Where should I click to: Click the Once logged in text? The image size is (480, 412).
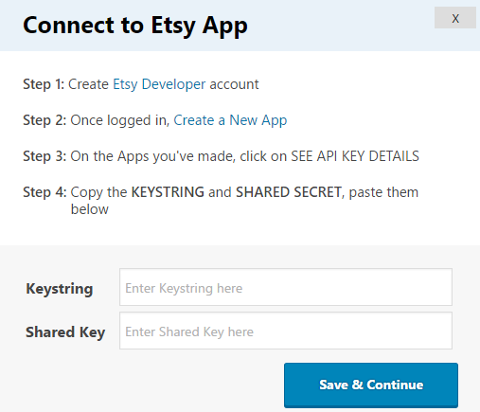120,120
